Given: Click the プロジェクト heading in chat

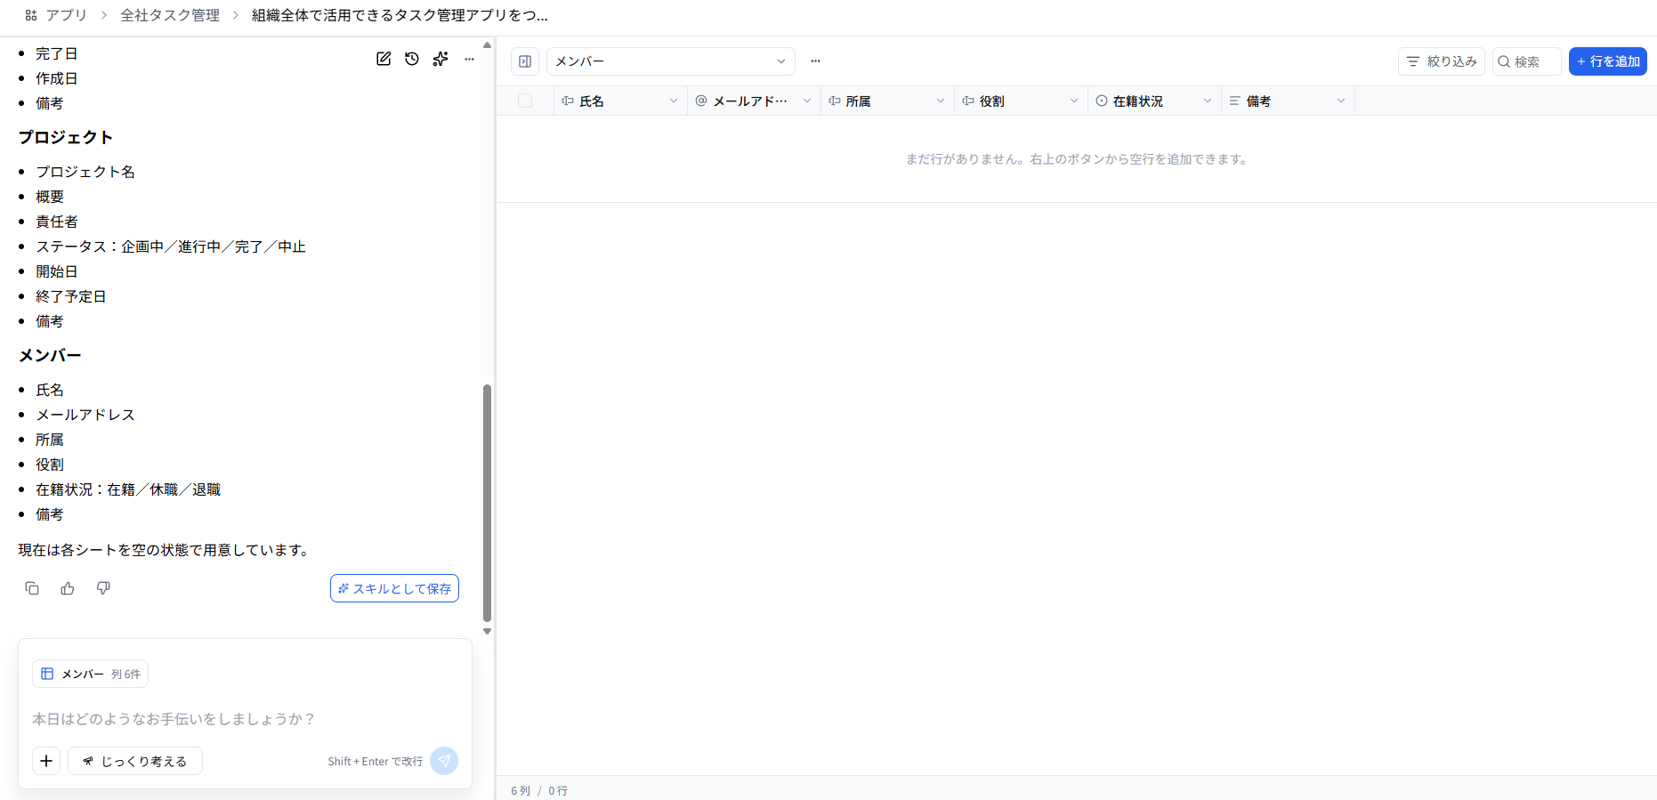Looking at the screenshot, I should [66, 137].
